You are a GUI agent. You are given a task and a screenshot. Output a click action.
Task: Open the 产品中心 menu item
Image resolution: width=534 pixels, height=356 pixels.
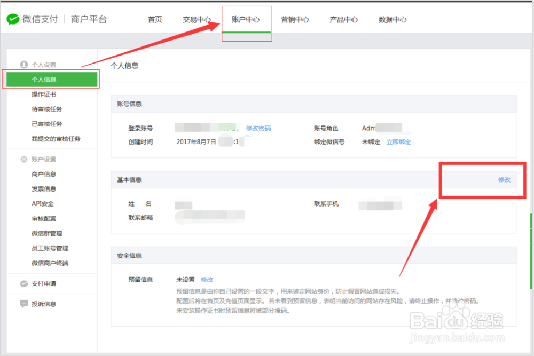pos(343,19)
